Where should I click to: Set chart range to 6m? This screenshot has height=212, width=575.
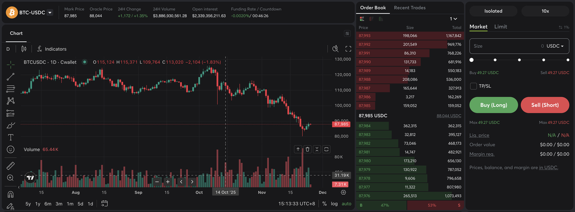click(48, 203)
